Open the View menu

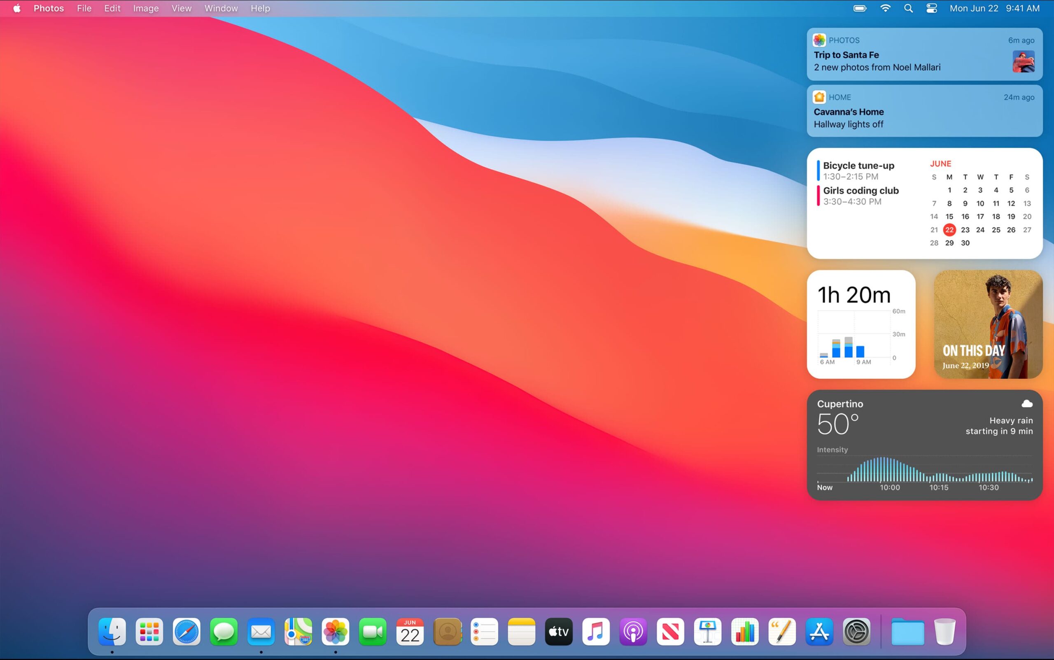point(181,8)
